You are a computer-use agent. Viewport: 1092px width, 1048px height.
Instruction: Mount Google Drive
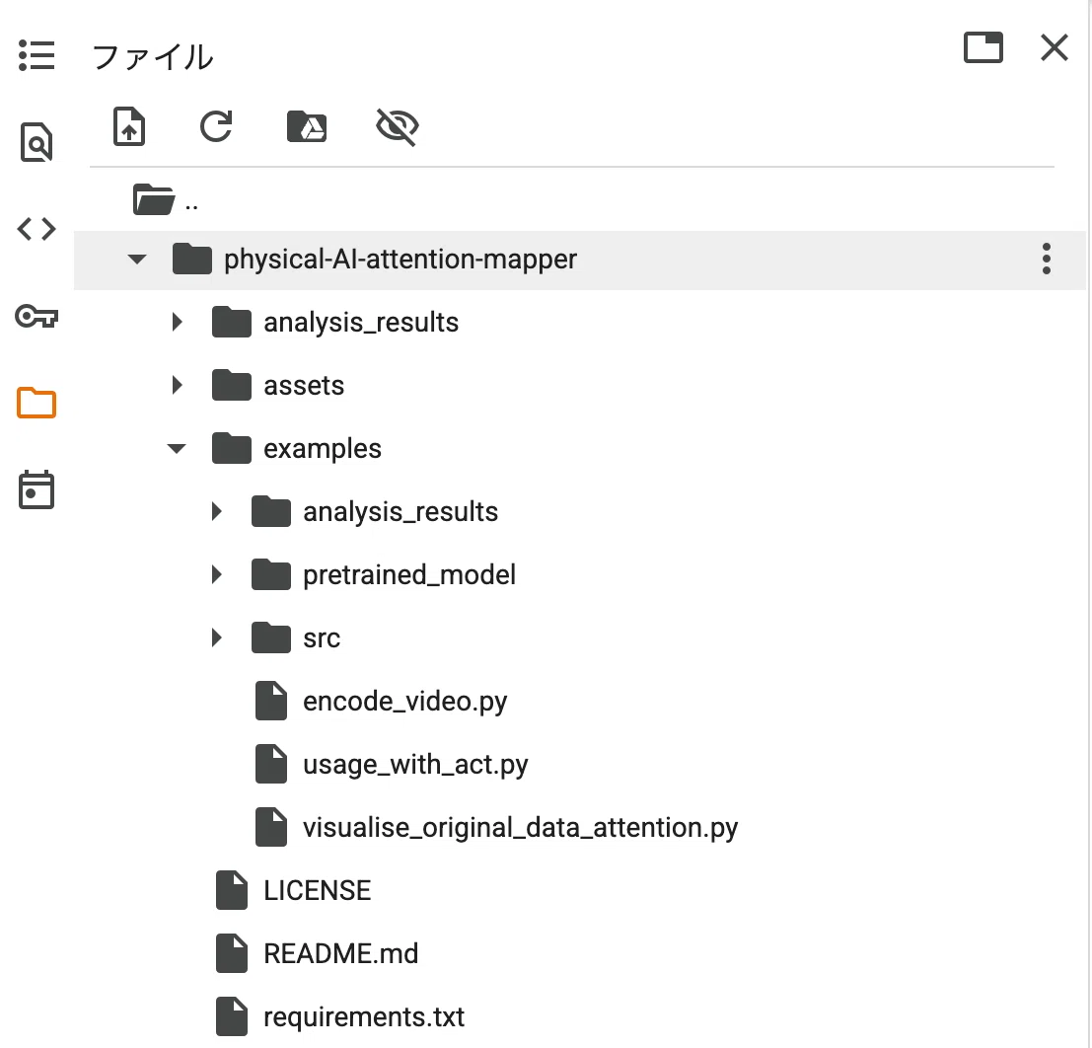point(307,127)
